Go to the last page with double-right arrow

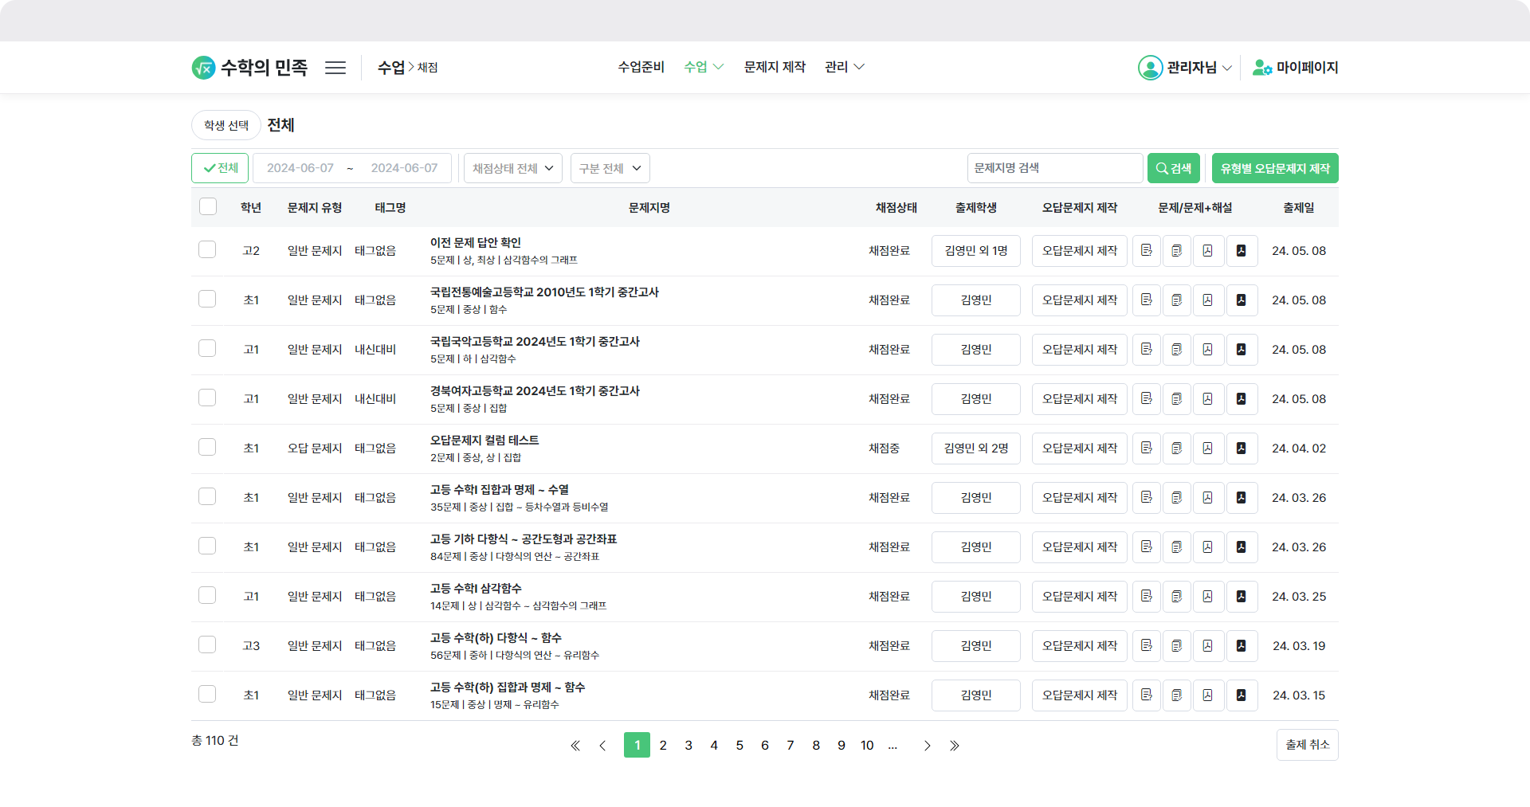point(954,746)
